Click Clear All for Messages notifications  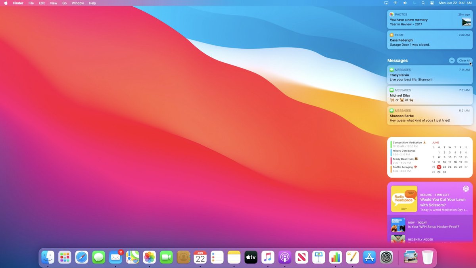[x=464, y=60]
